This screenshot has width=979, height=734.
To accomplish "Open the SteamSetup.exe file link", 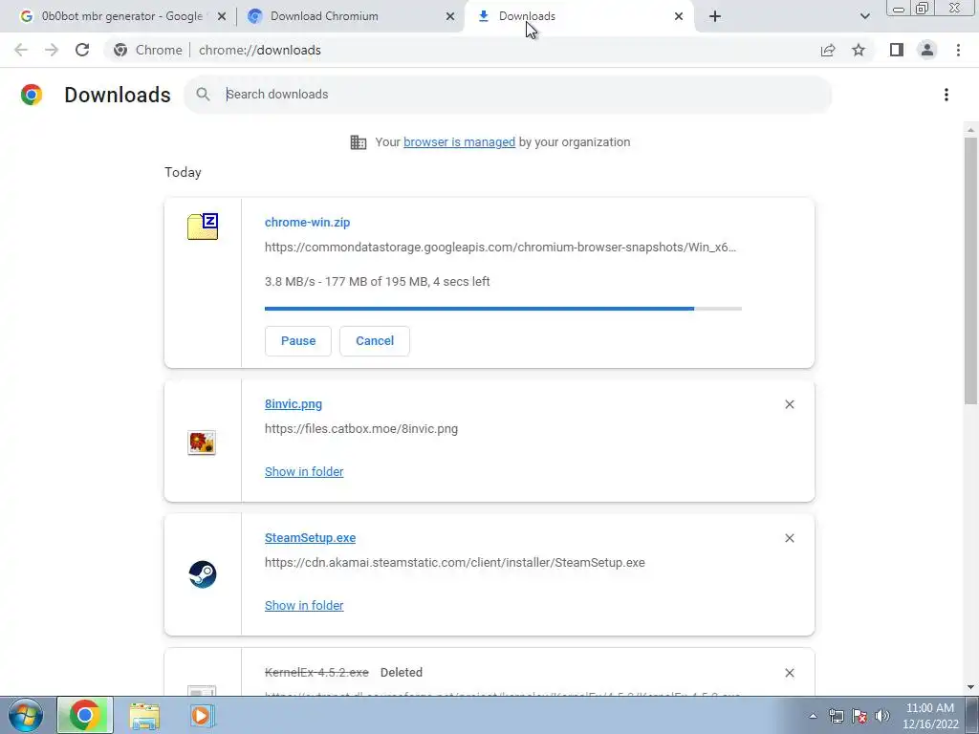I will (x=311, y=537).
